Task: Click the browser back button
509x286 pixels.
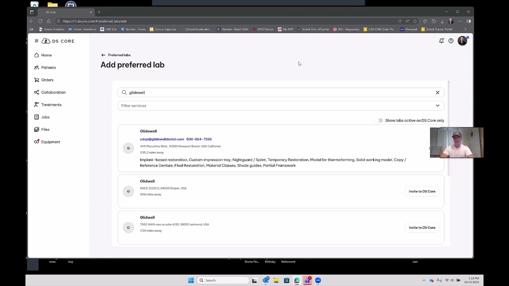Action: (32, 21)
